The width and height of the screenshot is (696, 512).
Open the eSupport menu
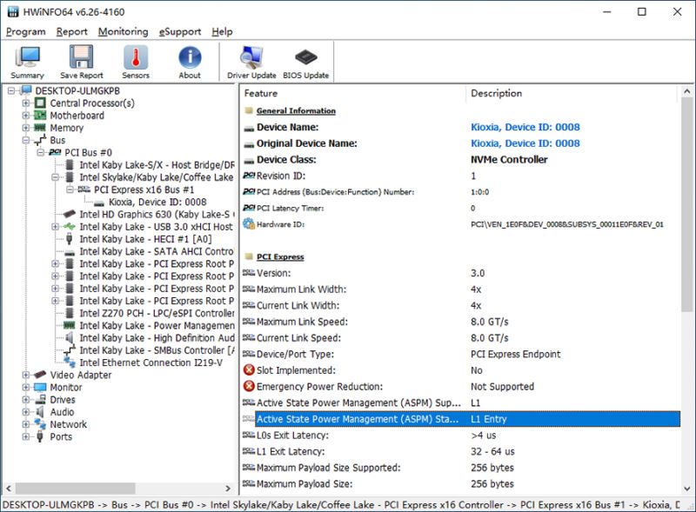(x=180, y=32)
